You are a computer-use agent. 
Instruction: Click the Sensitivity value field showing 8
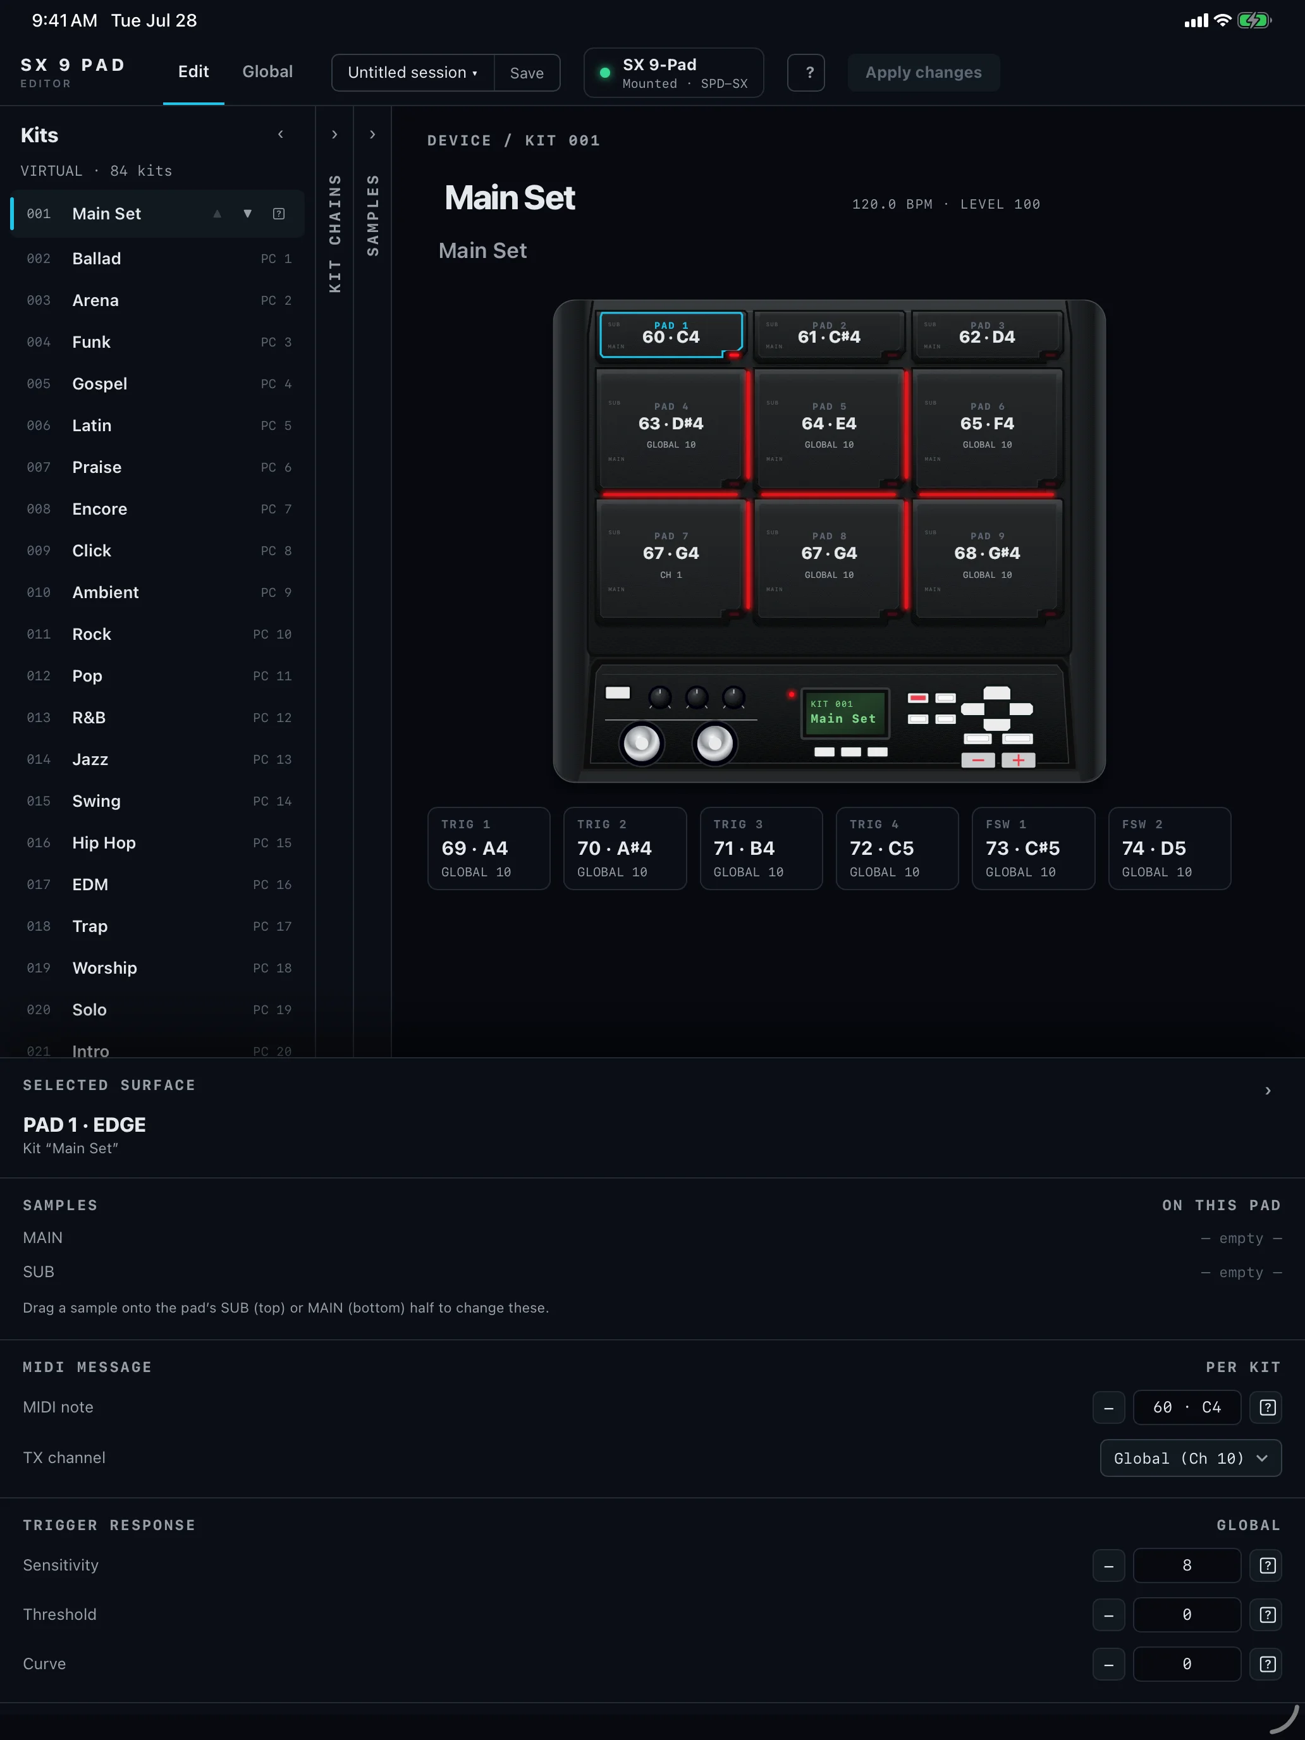click(x=1186, y=1565)
